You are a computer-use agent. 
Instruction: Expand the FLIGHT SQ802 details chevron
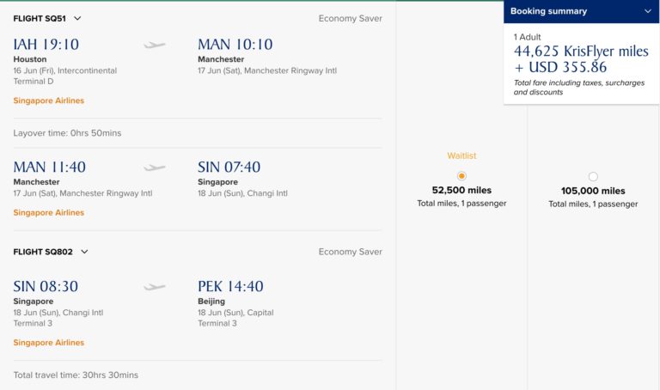click(x=84, y=252)
